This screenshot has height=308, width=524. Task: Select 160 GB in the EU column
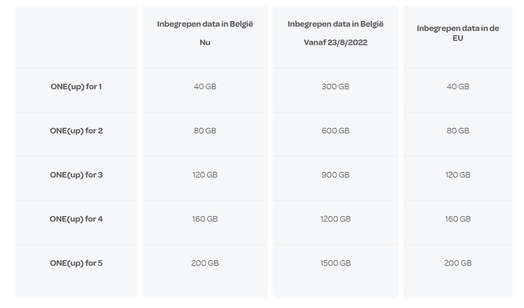click(457, 219)
